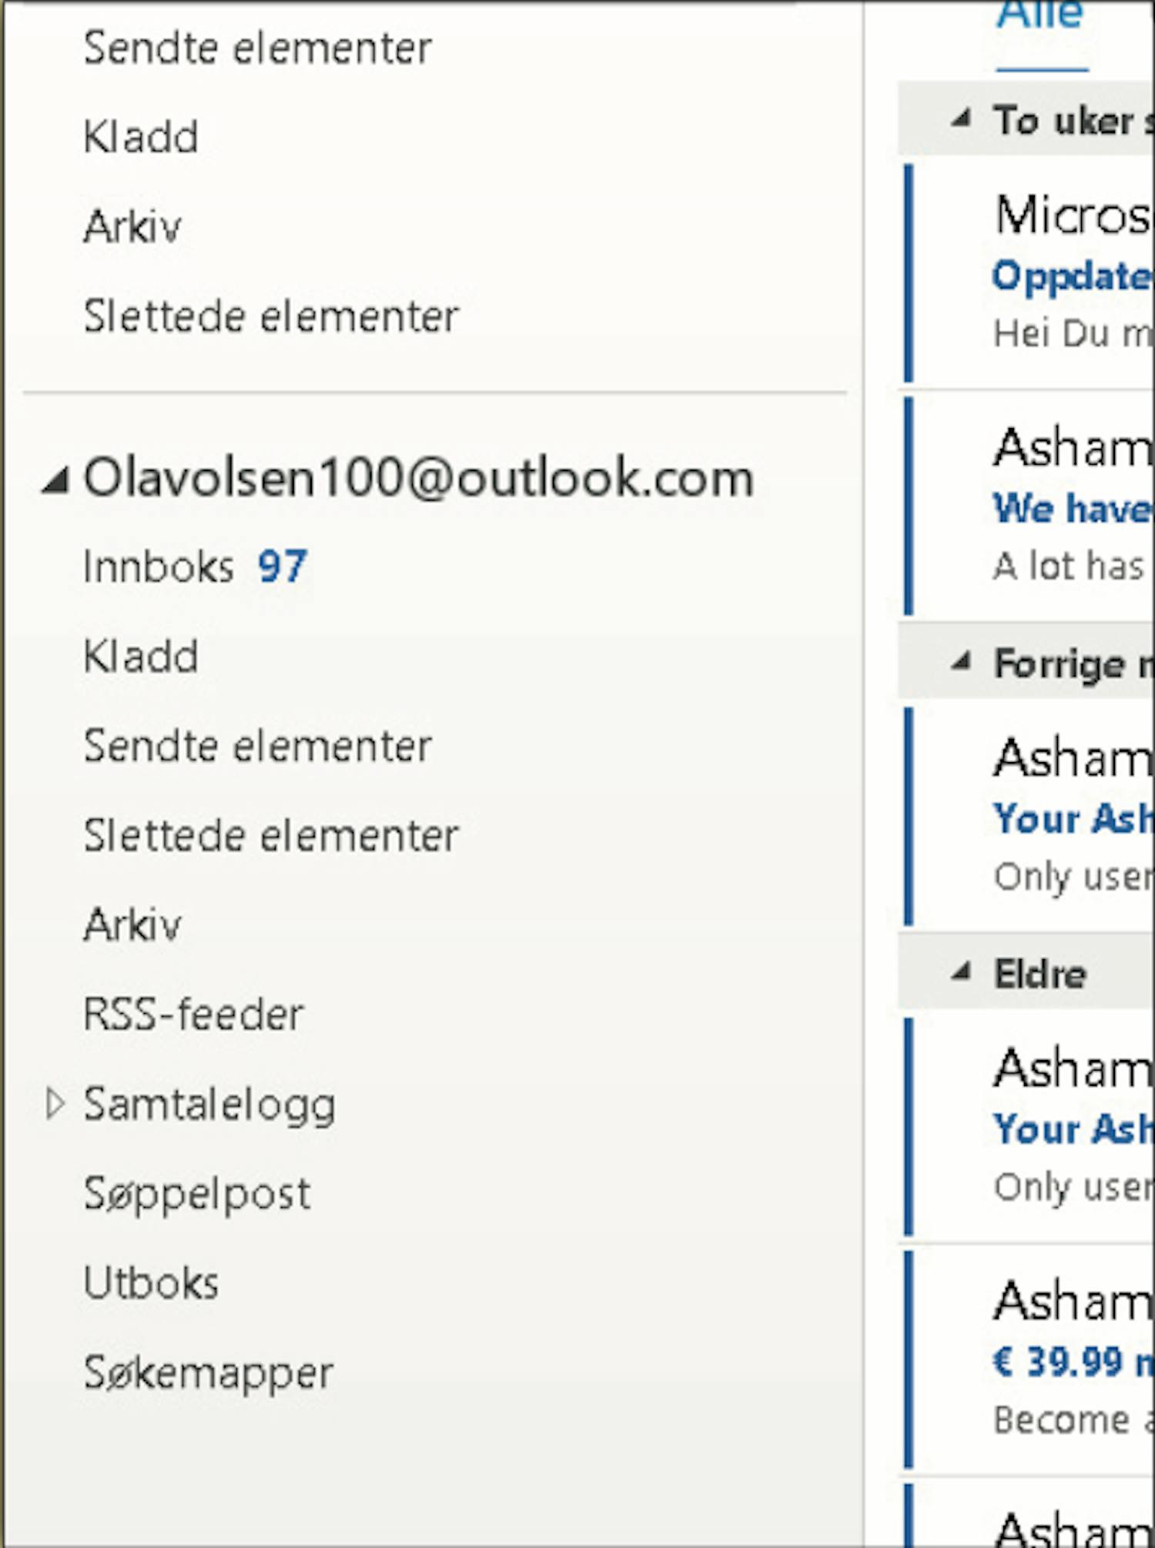Open the Utboks folder

[x=151, y=1282]
